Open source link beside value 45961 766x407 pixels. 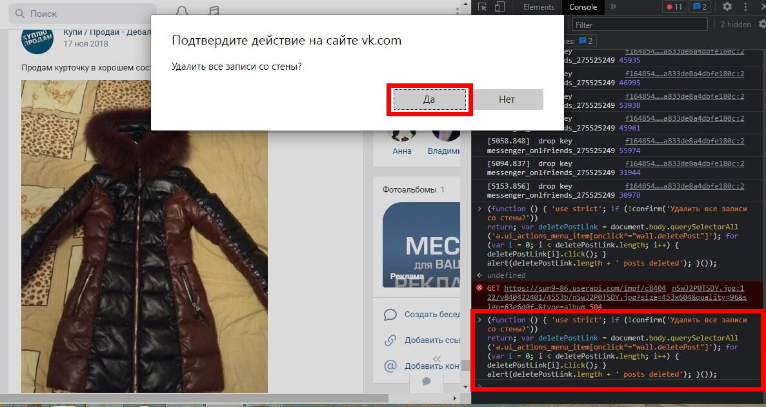point(685,118)
